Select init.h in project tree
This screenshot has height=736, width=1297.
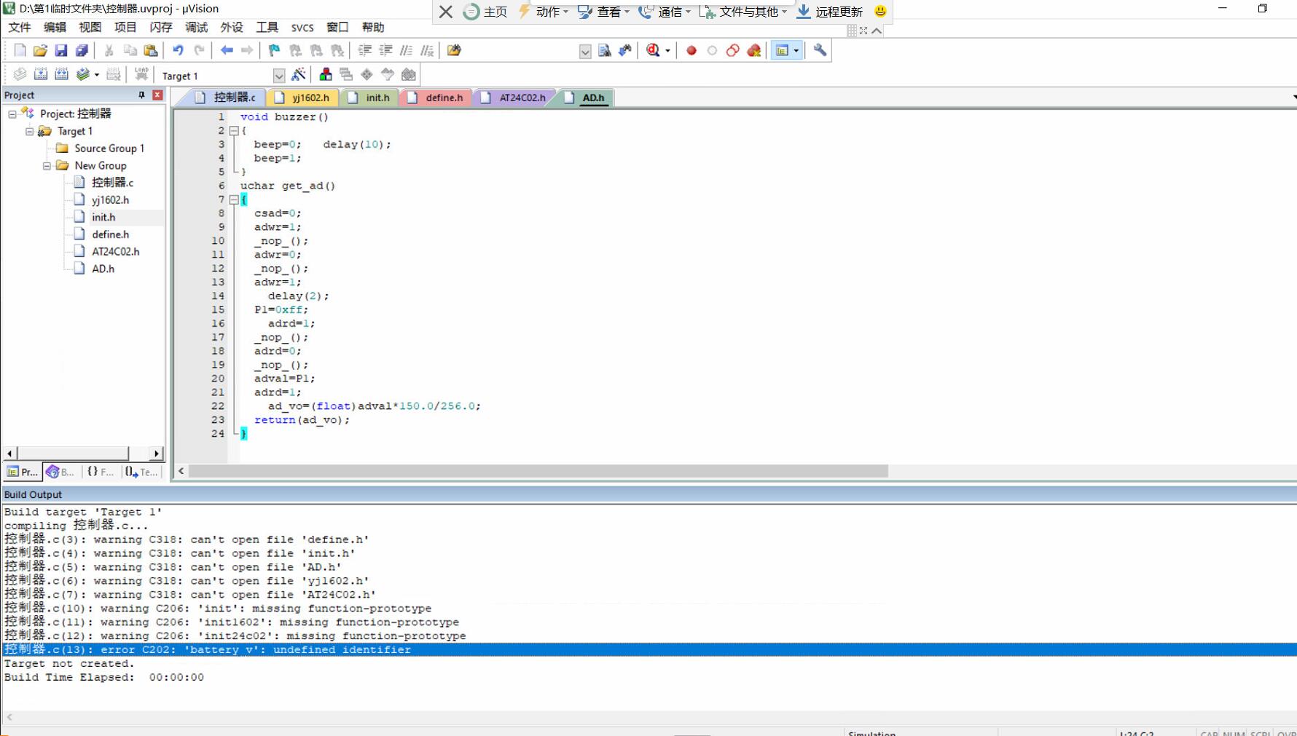coord(103,217)
